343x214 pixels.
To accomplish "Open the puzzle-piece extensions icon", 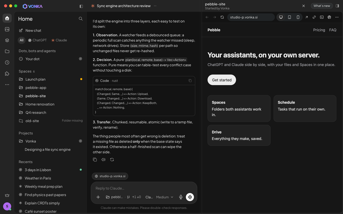I will tap(7, 74).
